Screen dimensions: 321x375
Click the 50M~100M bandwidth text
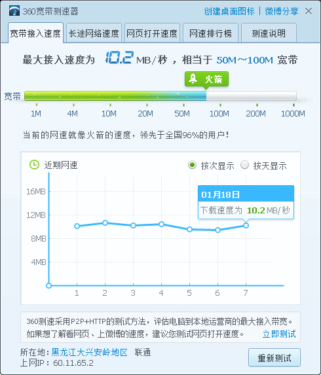click(x=244, y=60)
